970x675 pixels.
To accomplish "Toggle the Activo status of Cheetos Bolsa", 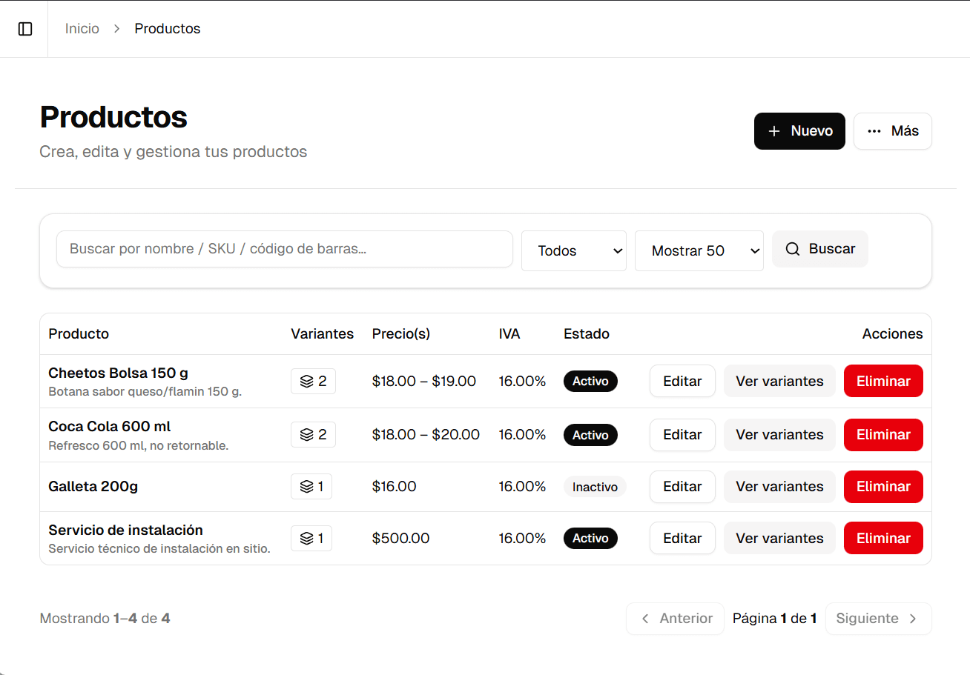I will point(590,381).
